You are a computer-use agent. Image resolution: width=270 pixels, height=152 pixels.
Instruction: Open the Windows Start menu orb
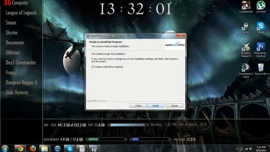click(5, 148)
